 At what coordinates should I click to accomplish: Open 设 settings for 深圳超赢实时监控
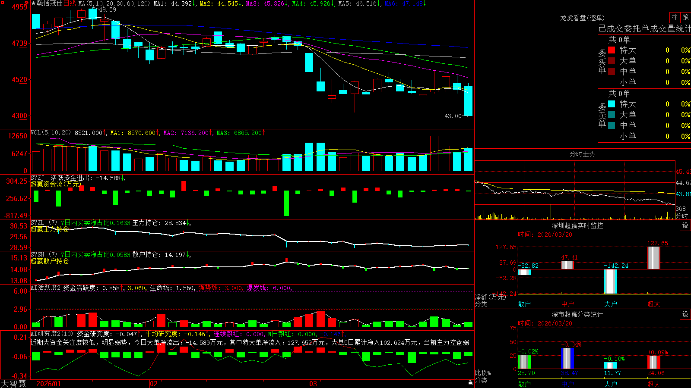(x=685, y=225)
